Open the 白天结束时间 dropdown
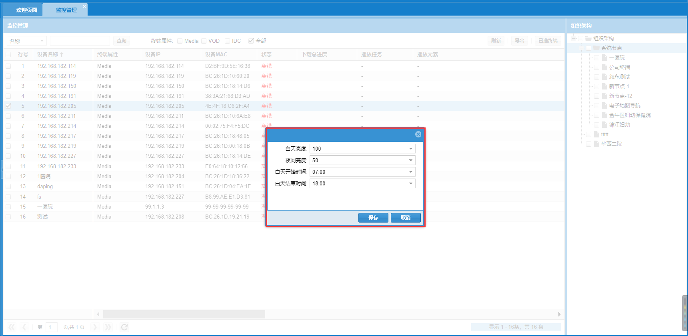The height and width of the screenshot is (336, 688). click(411, 183)
